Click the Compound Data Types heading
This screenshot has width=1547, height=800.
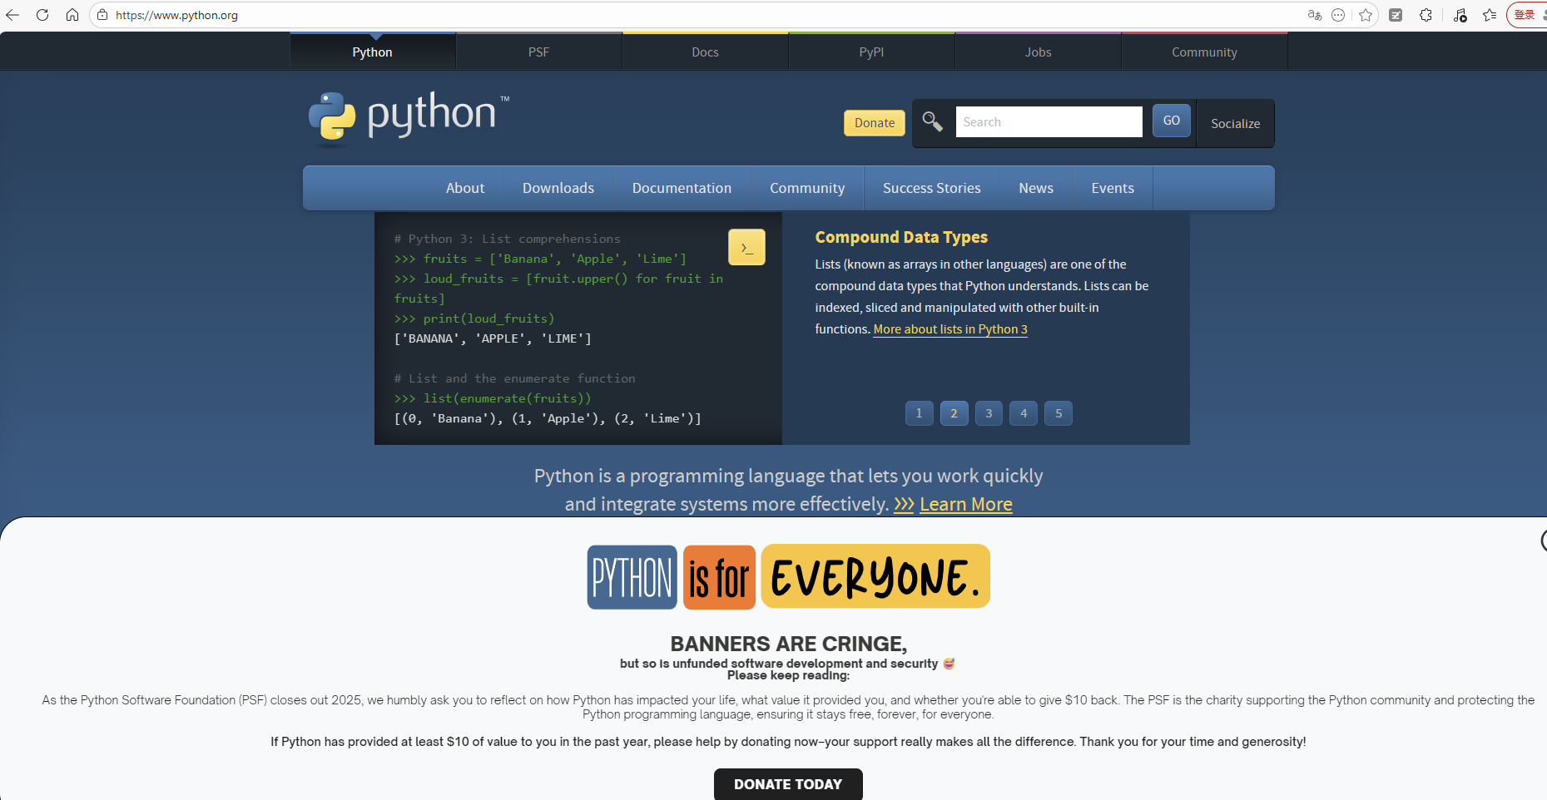901,237
